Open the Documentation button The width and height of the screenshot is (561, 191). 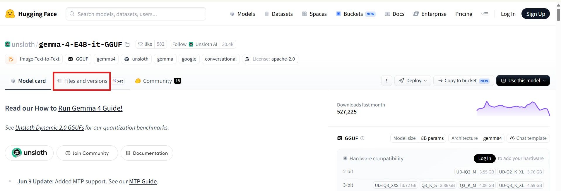coord(147,153)
